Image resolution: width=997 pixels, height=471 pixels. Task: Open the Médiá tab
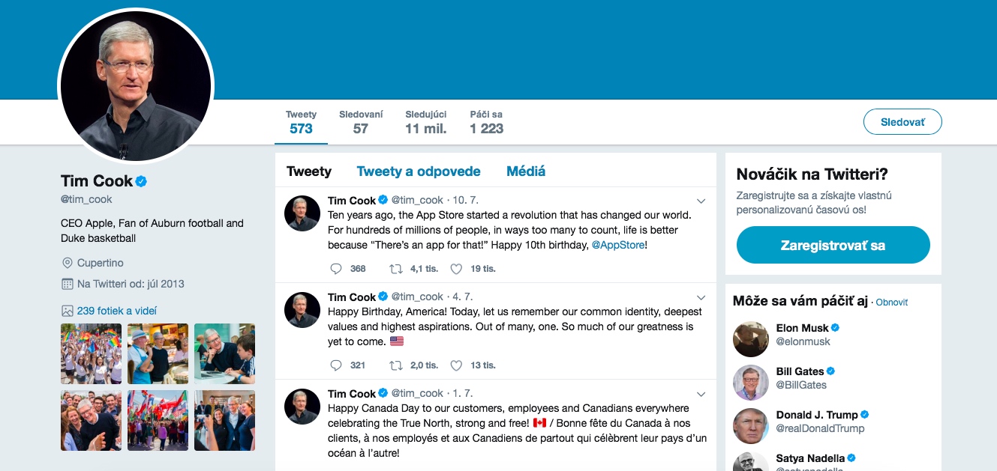tap(526, 171)
